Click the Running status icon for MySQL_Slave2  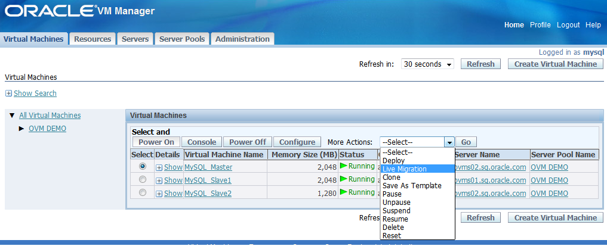tap(343, 192)
